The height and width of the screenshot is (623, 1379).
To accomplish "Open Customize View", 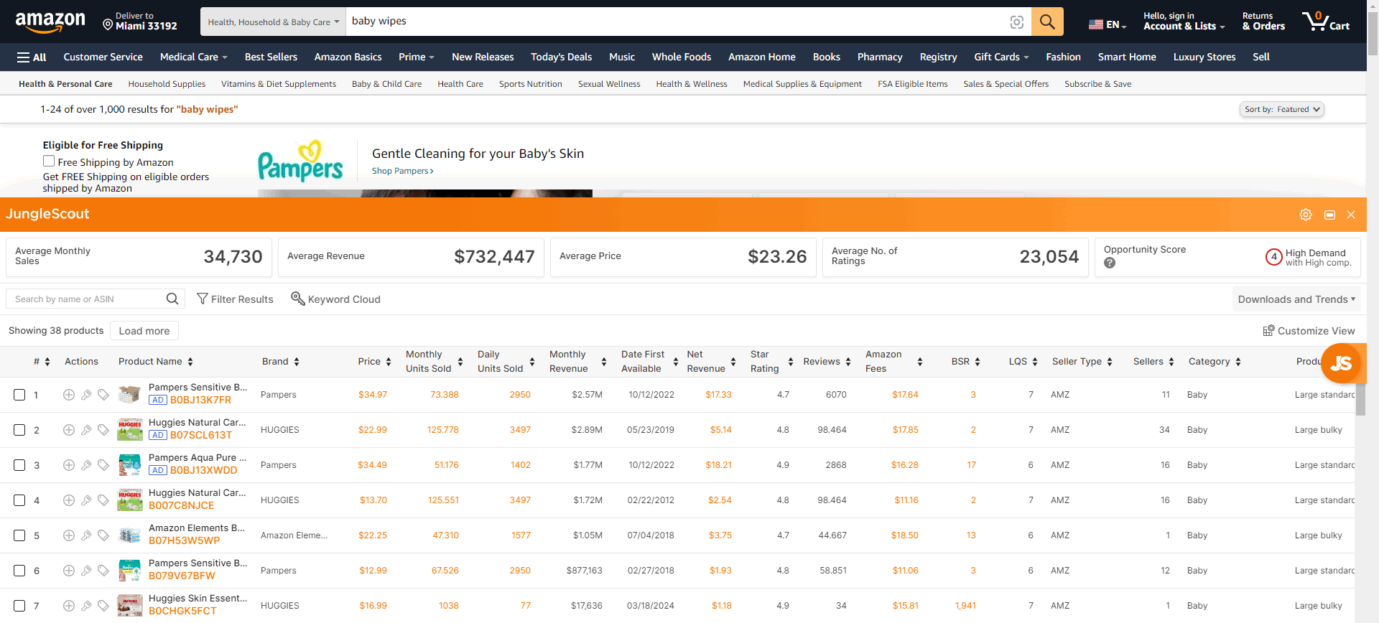I will click(1309, 331).
